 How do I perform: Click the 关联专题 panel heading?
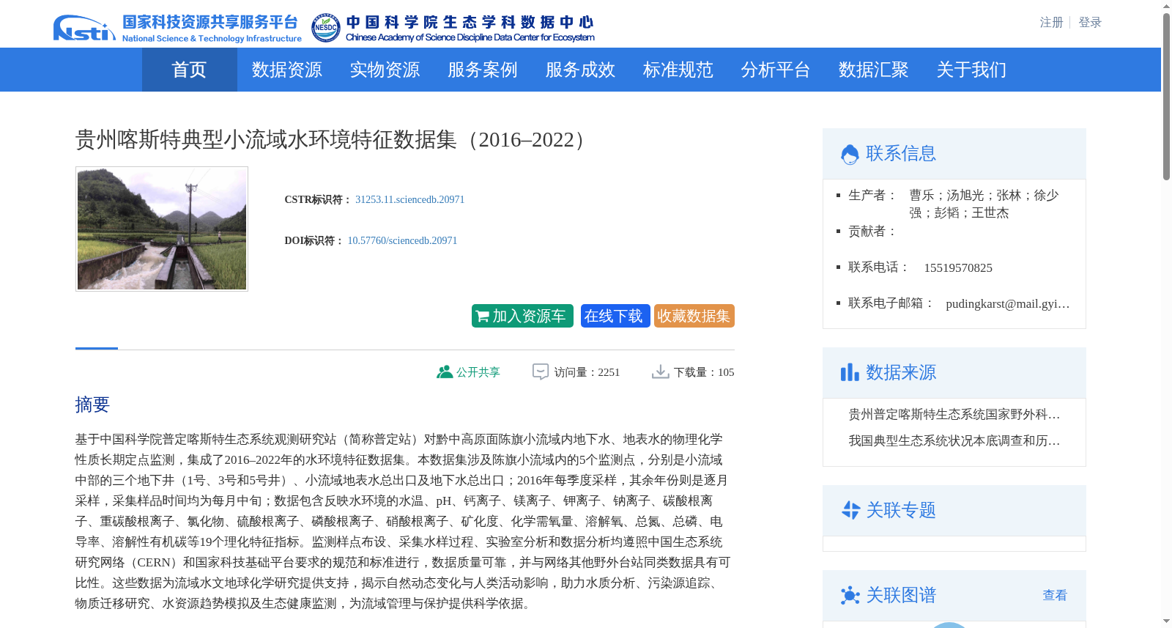coord(901,510)
